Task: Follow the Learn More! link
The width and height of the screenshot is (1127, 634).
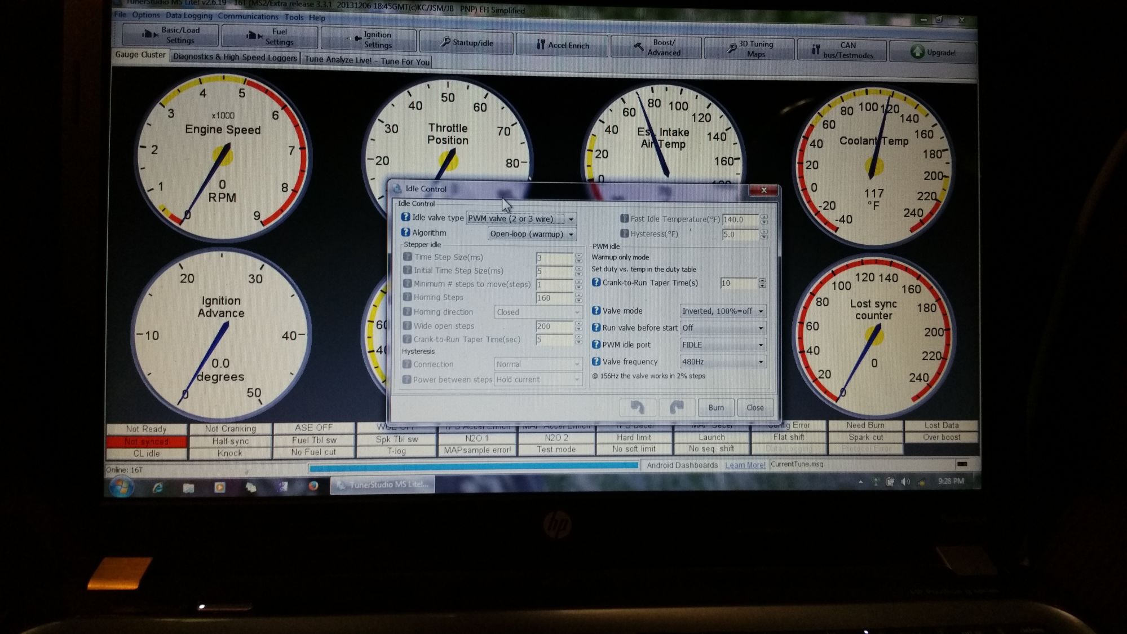Action: click(745, 465)
